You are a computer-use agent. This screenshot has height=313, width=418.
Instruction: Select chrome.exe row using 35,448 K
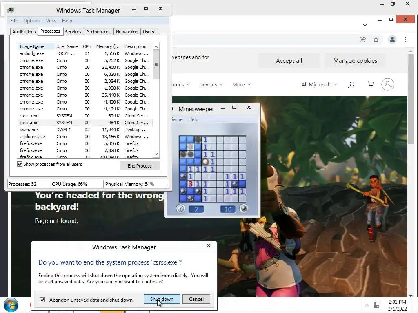pos(85,95)
